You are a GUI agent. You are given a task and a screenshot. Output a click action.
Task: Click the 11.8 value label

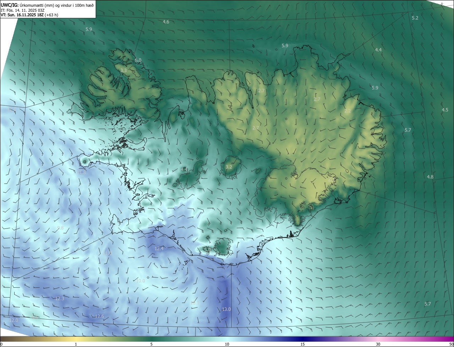pyautogui.click(x=82, y=172)
